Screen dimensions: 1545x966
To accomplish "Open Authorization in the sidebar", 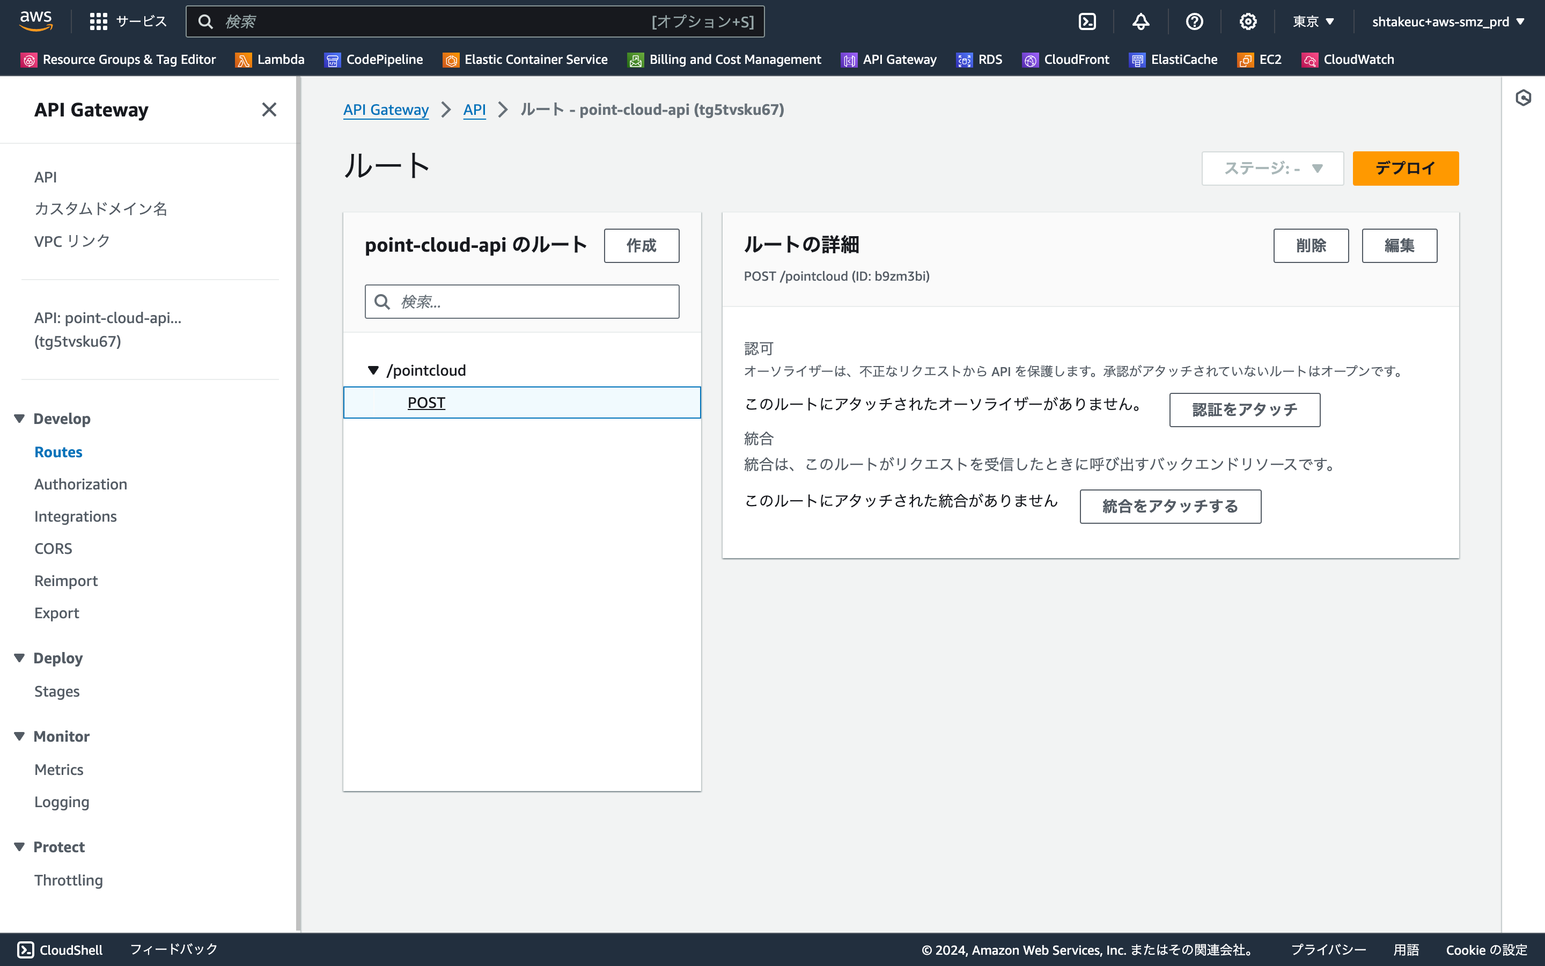I will (x=80, y=484).
